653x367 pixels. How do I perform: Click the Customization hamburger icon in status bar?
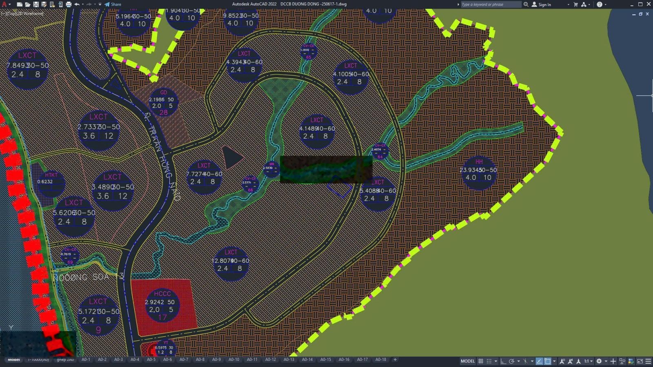tap(648, 361)
